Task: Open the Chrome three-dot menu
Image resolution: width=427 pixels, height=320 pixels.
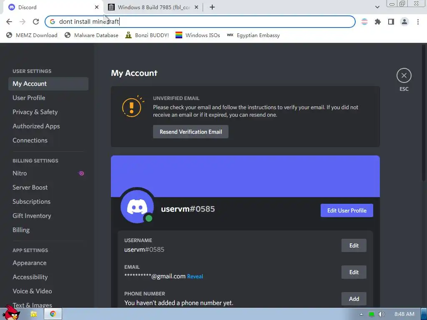Action: pyautogui.click(x=418, y=22)
